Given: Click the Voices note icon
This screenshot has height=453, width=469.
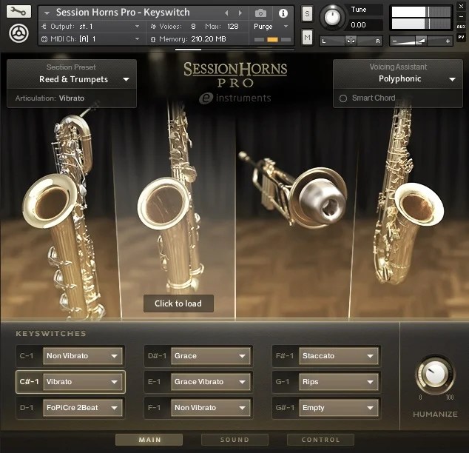Looking at the screenshot, I should [153, 27].
